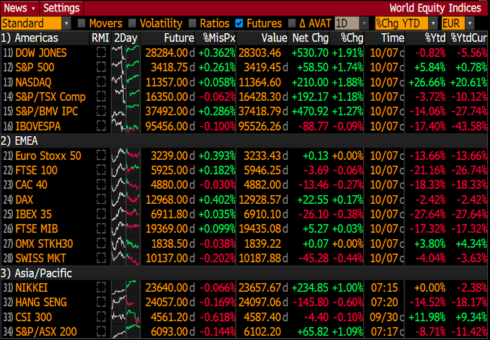Open the IBOVESPA index
The width and height of the screenshot is (490, 340).
click(x=38, y=126)
